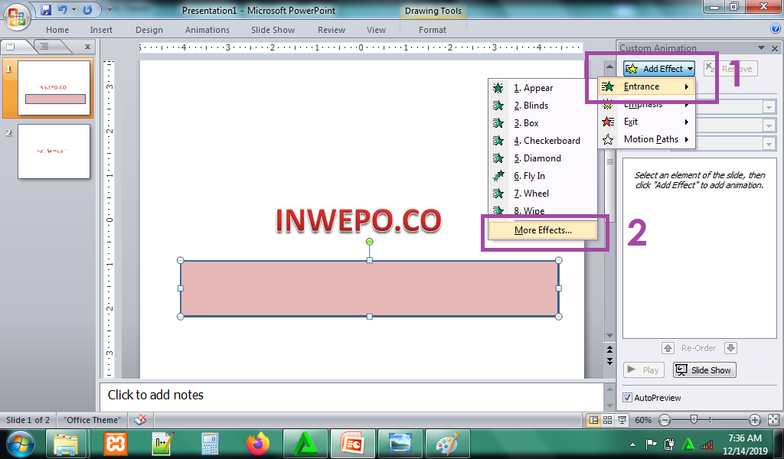The width and height of the screenshot is (784, 459).
Task: Open Firefox from the taskbar
Action: point(258,444)
